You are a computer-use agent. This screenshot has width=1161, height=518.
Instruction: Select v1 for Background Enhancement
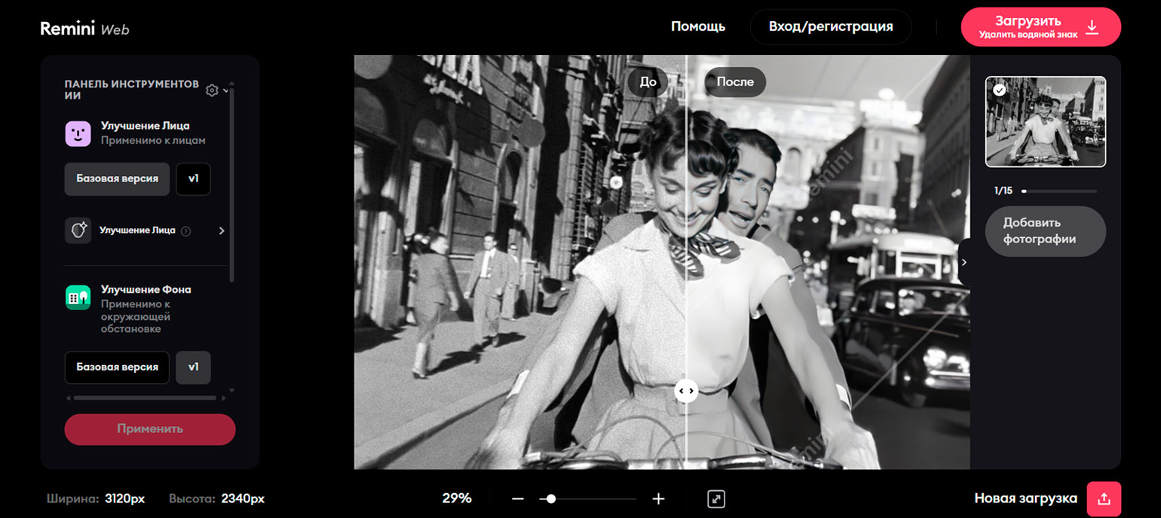pyautogui.click(x=193, y=367)
